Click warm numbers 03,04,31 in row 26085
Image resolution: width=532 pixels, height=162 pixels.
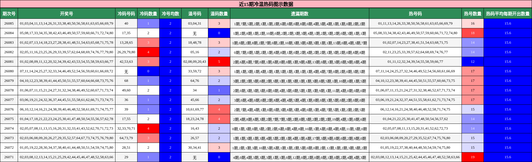click(x=195, y=23)
